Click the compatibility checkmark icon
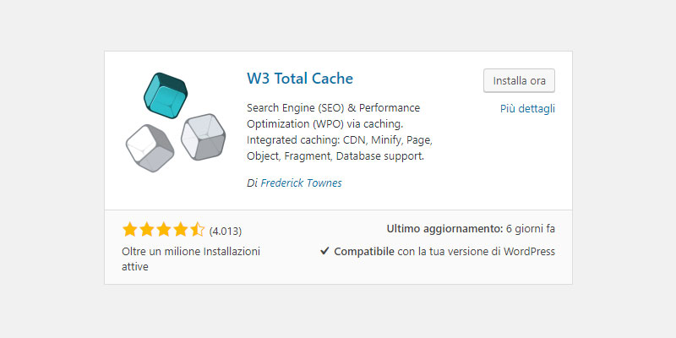676x338 pixels. [x=324, y=251]
